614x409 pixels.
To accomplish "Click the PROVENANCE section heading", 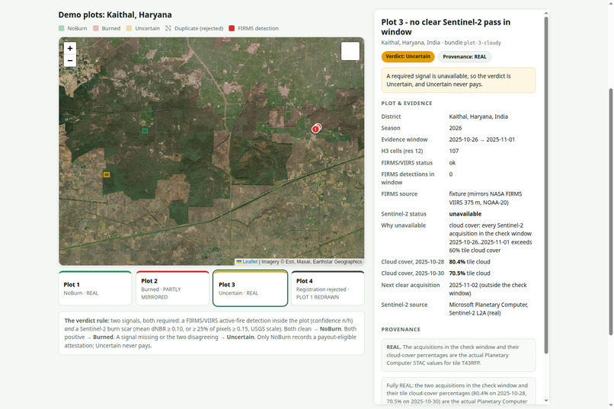I will click(401, 330).
